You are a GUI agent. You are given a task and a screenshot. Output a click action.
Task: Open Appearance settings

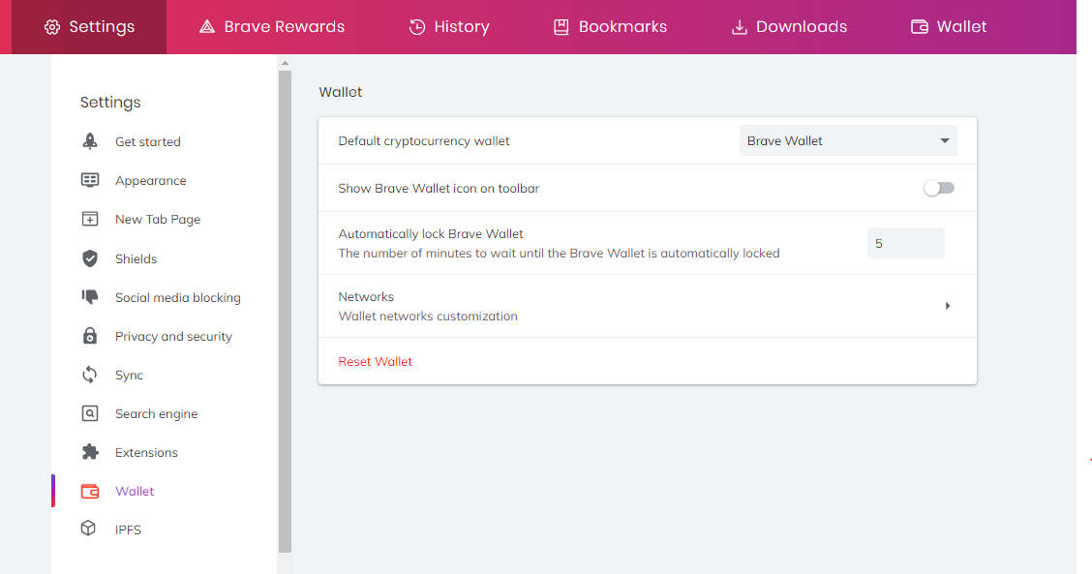(x=150, y=180)
